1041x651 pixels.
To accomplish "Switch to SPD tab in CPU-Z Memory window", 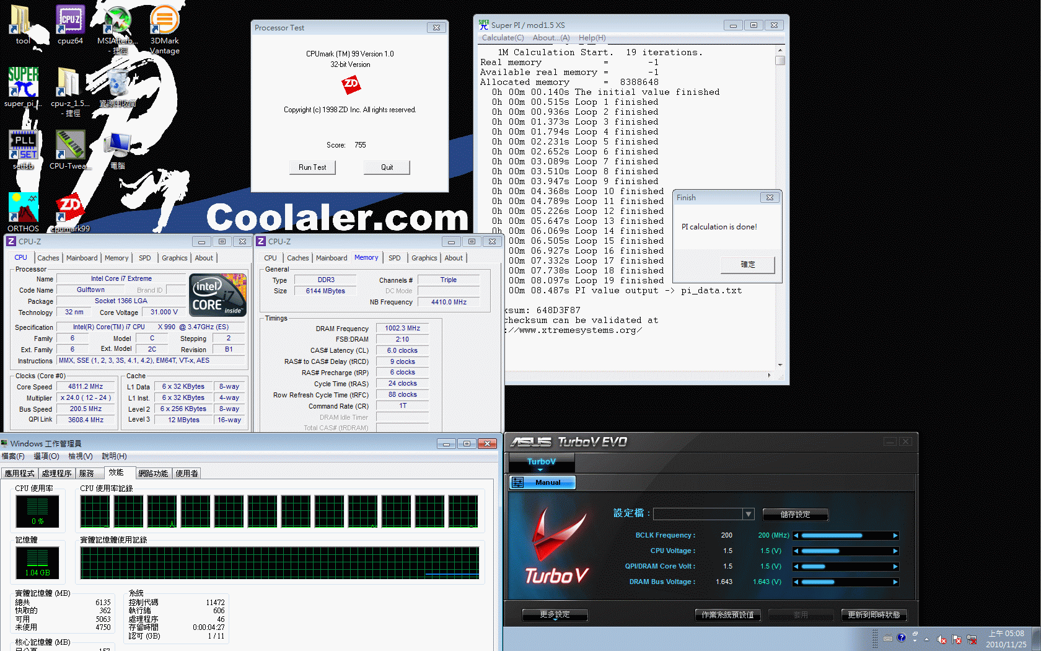I will point(395,258).
